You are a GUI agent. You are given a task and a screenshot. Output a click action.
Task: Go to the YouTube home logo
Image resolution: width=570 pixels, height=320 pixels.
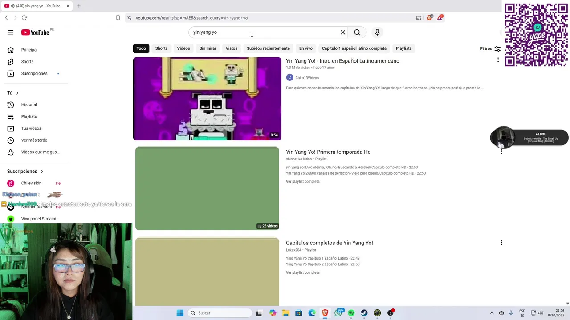coord(35,32)
